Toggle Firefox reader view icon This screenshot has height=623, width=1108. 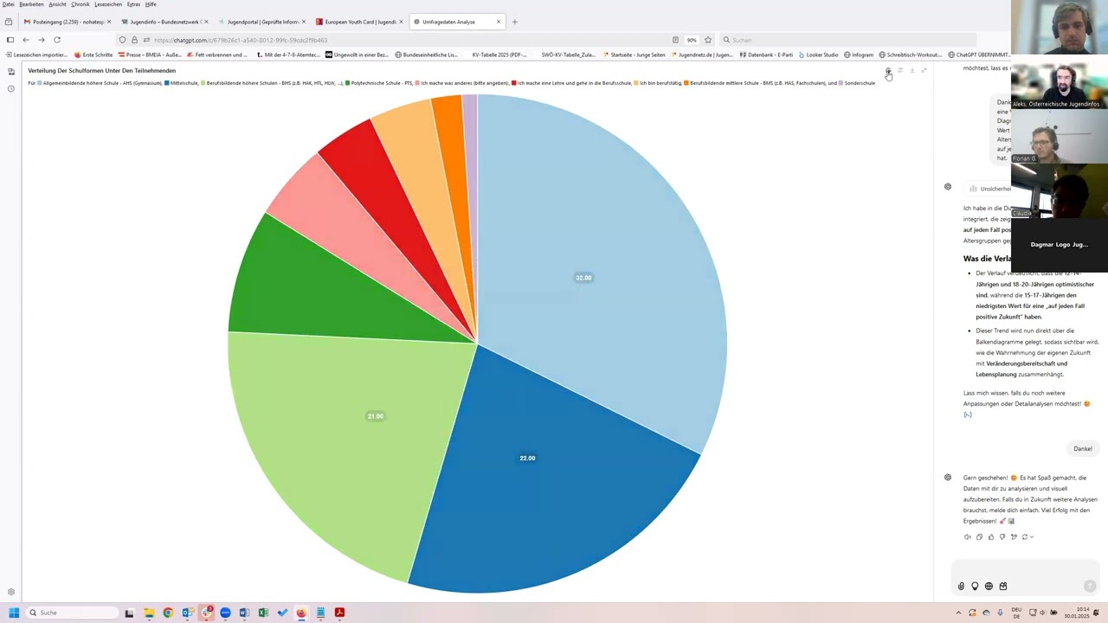675,40
